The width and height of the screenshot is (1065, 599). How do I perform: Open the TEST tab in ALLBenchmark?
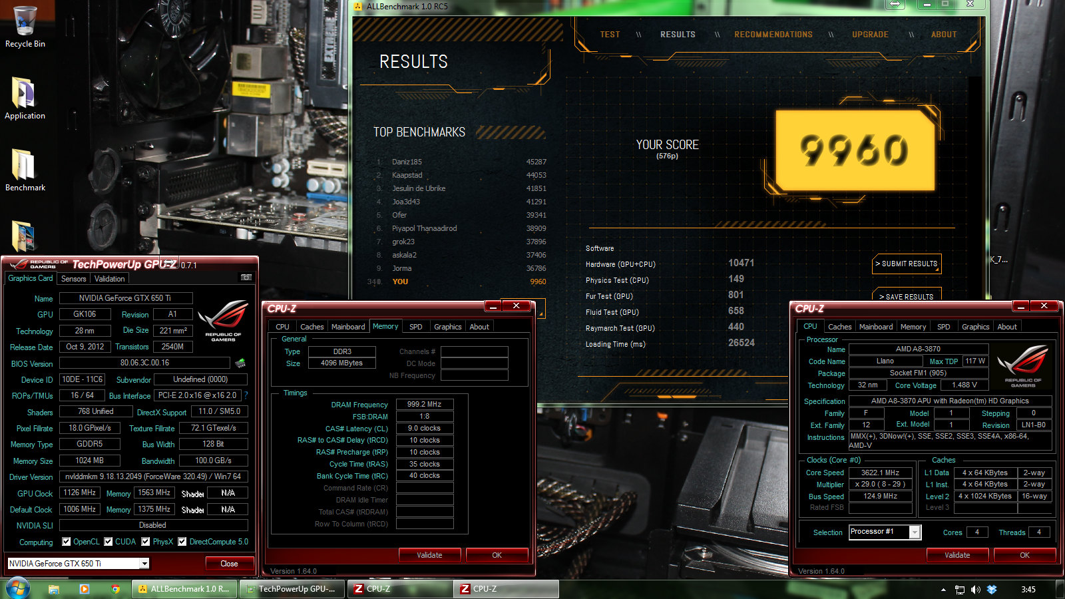coord(610,35)
